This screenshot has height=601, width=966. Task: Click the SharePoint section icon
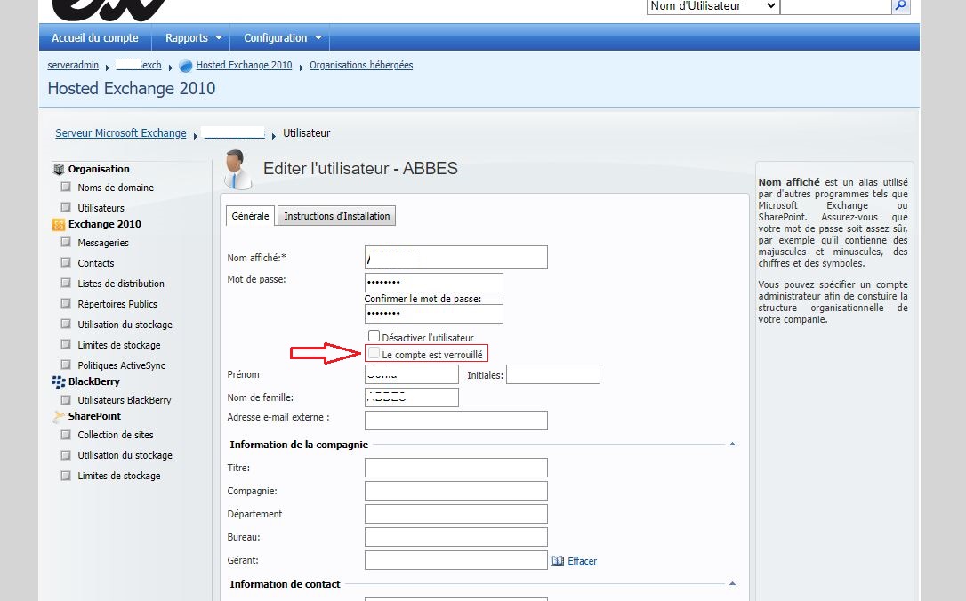click(x=59, y=417)
